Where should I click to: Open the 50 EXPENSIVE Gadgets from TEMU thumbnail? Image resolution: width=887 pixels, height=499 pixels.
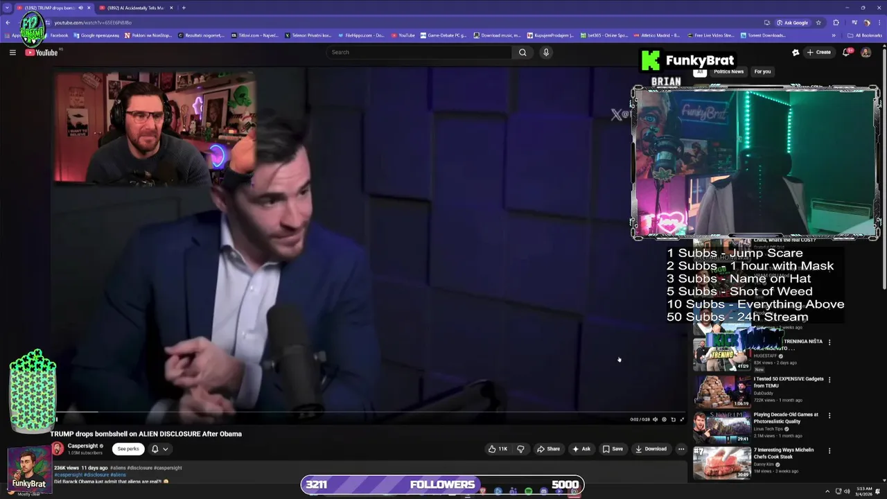(x=722, y=392)
